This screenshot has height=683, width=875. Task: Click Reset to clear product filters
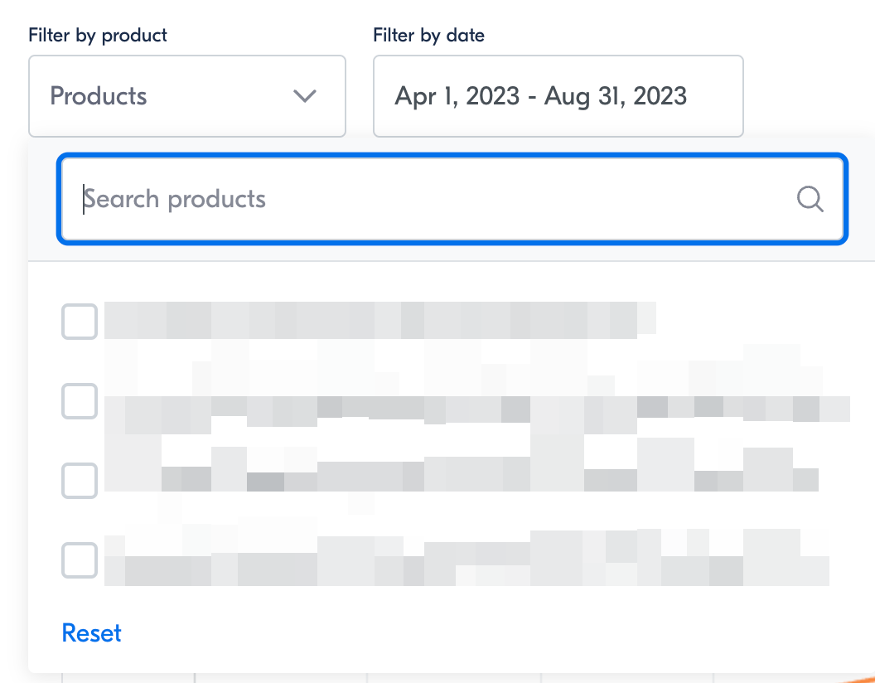pos(91,632)
